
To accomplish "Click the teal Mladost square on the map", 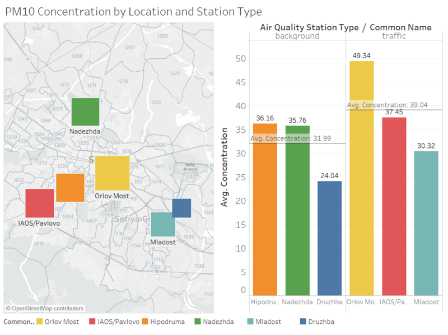I will 163,225.
